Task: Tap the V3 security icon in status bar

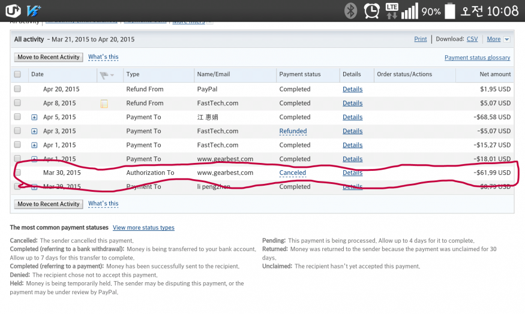Action: tap(34, 11)
